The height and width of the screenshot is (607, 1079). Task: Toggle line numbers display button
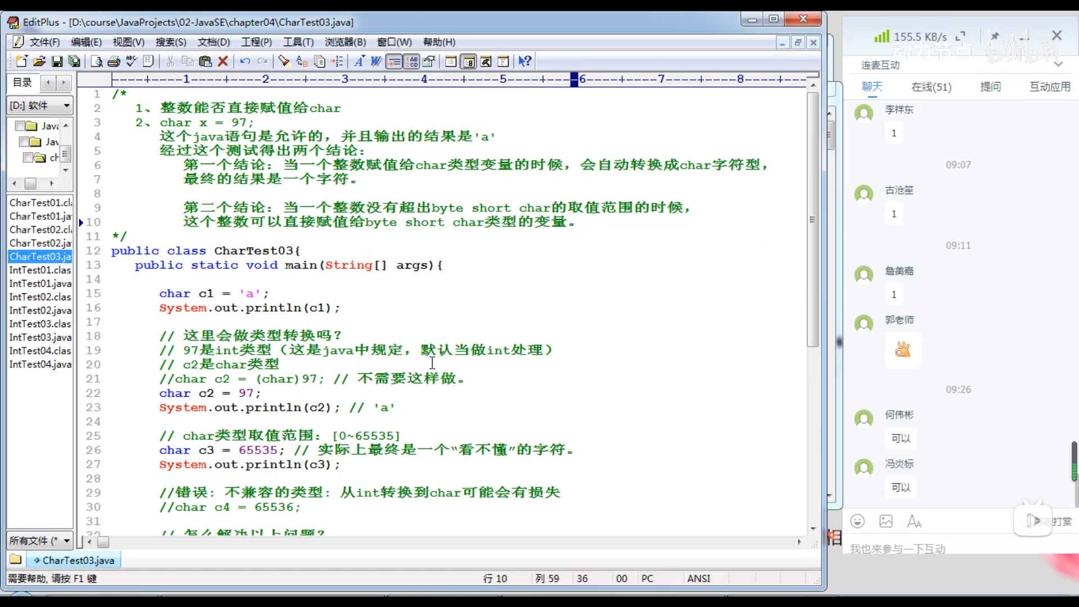click(412, 61)
